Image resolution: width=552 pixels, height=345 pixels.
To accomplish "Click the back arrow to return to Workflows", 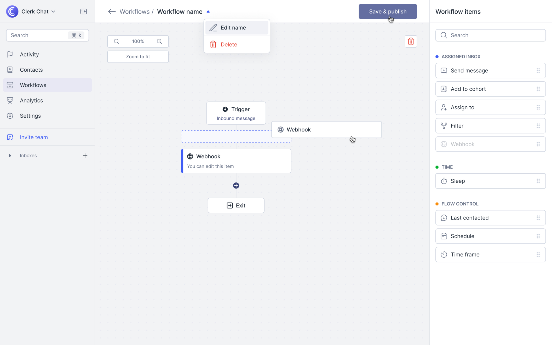I will (112, 11).
